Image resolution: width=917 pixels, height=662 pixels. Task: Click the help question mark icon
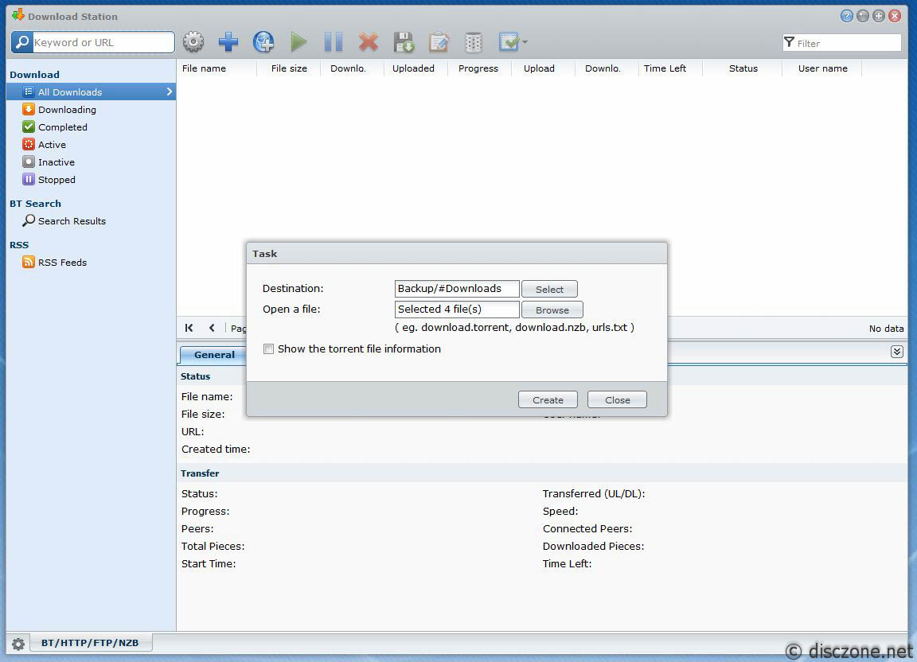point(846,17)
